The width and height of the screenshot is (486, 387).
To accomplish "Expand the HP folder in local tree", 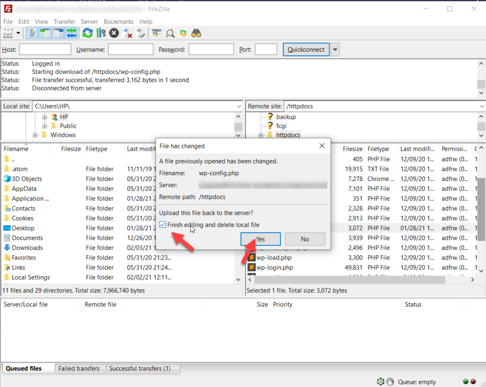I will 45,117.
